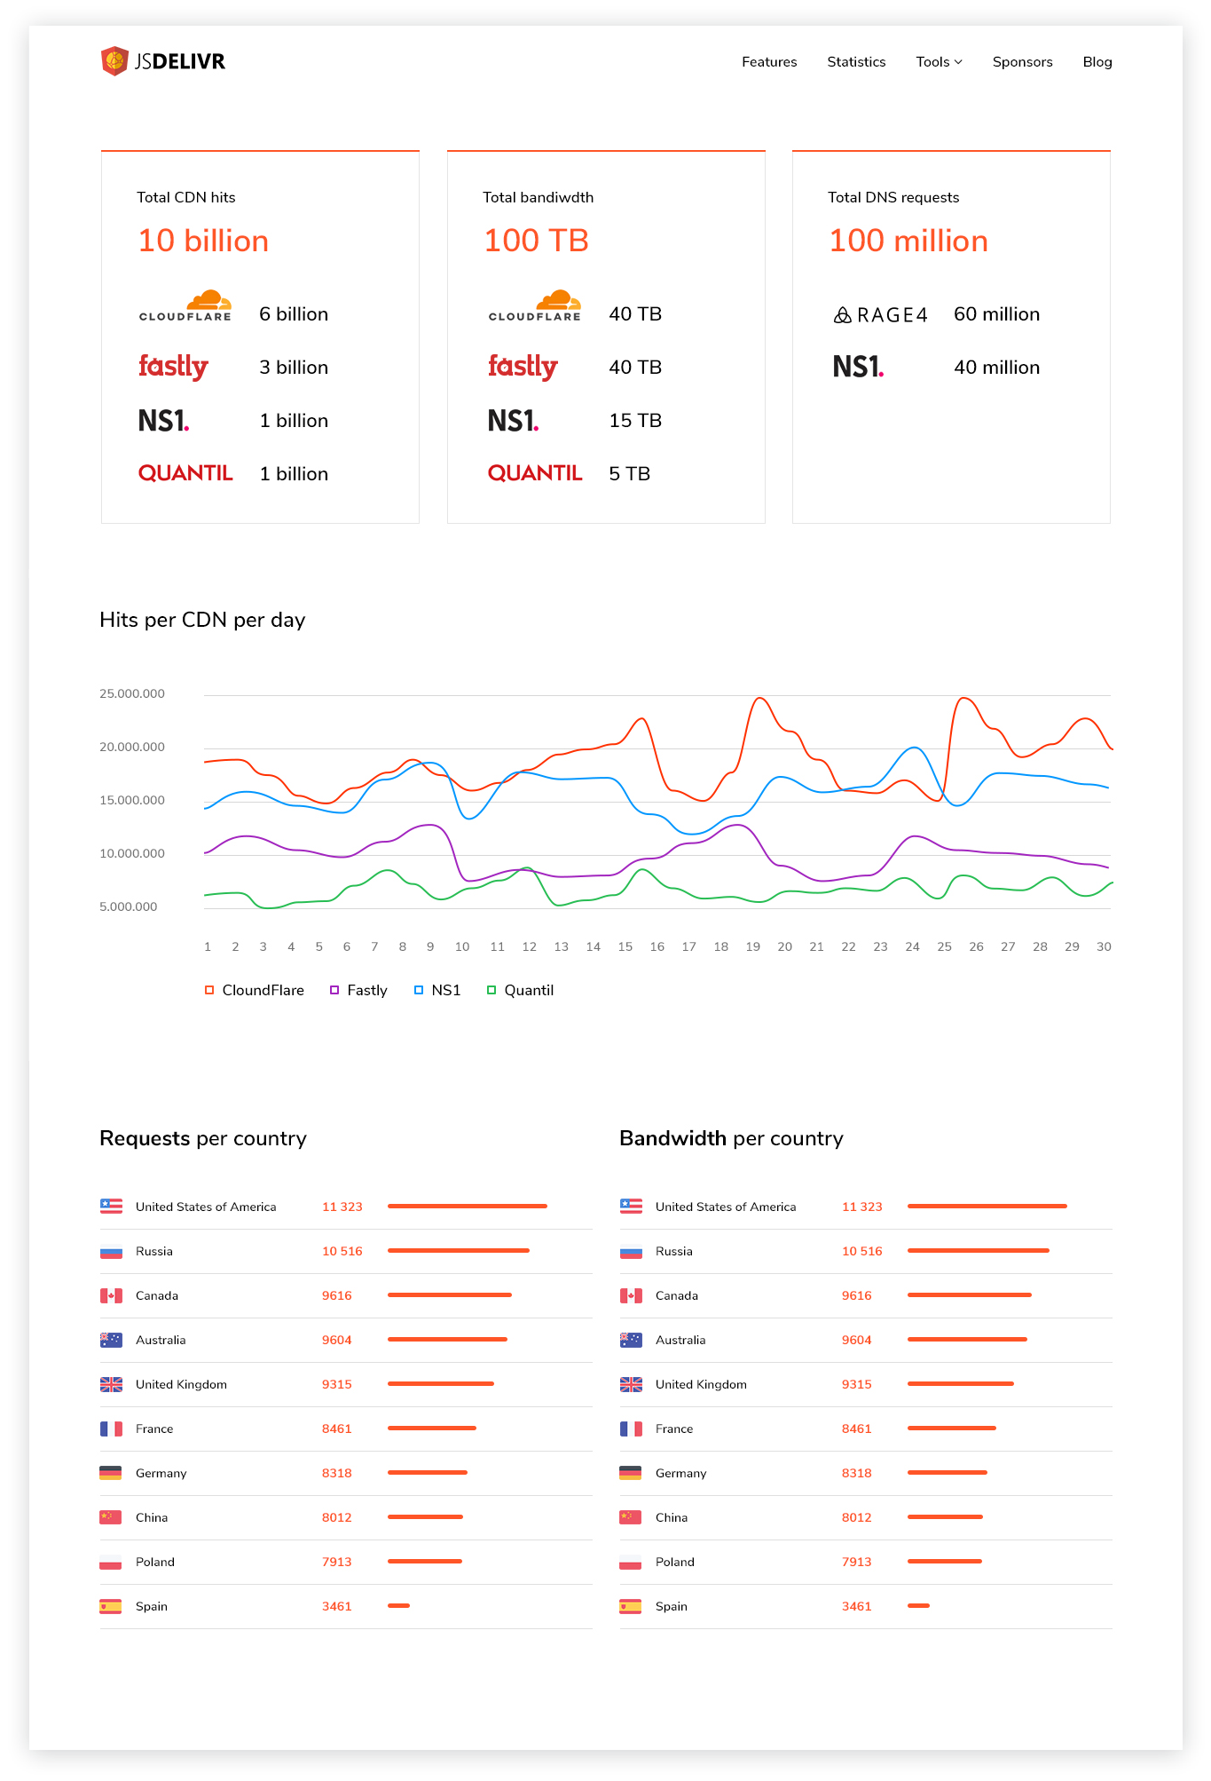Click the Quantil logo under Total CDN hits

point(185,473)
